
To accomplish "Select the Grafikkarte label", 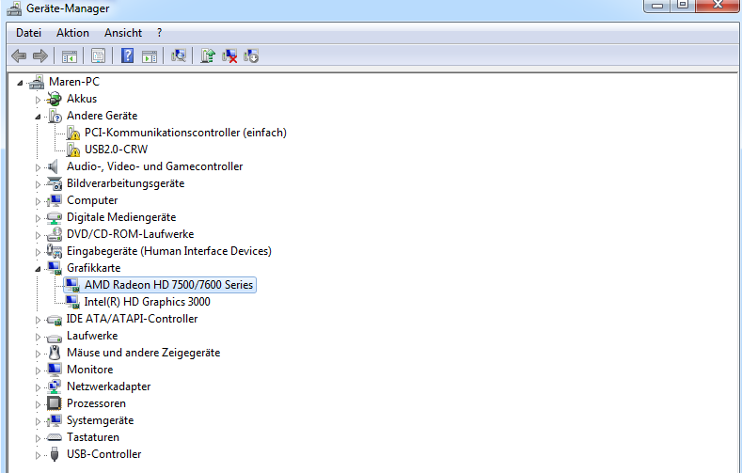I will [94, 268].
